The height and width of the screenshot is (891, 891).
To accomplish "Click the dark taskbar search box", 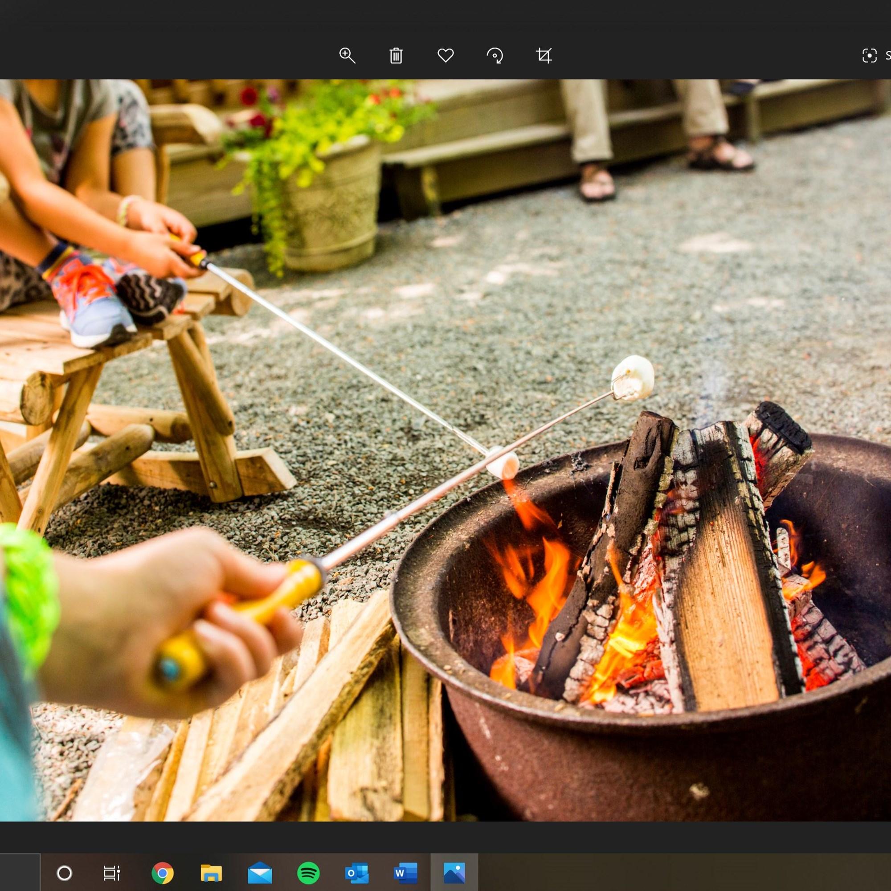I will pyautogui.click(x=19, y=873).
